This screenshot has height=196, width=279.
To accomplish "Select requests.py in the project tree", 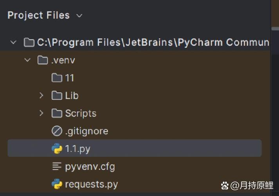I will (91, 184).
